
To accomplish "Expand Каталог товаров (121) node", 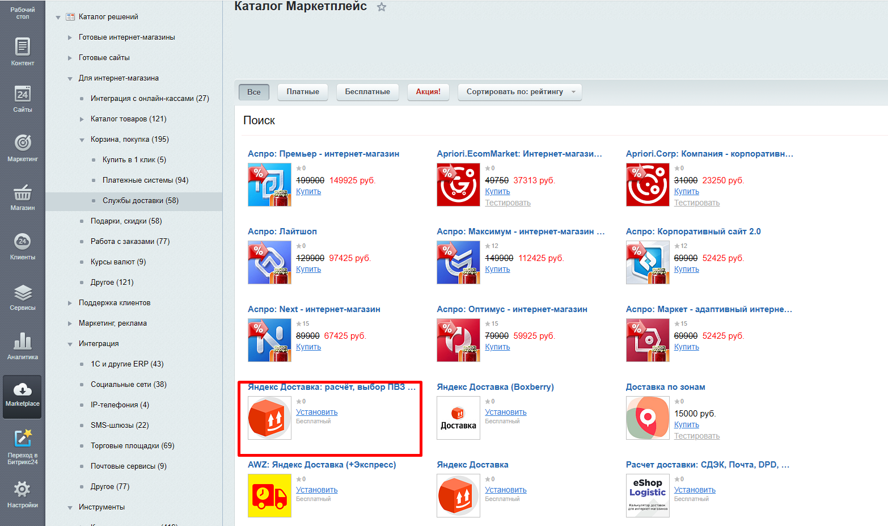I will pos(82,119).
